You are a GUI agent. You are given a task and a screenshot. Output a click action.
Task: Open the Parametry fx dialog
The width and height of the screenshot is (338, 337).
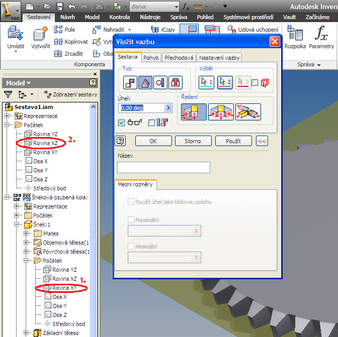click(321, 37)
